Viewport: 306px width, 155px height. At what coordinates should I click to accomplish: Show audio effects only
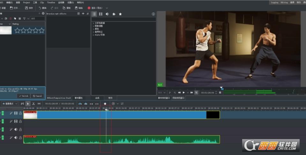[x=107, y=14]
